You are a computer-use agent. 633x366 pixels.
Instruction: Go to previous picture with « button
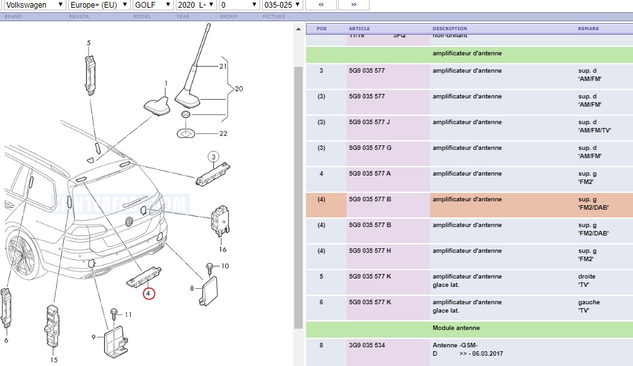321,5
